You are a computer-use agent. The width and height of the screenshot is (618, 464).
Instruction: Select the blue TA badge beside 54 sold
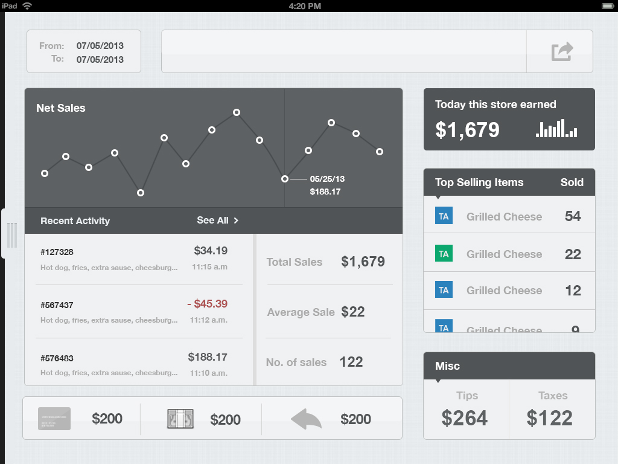point(444,216)
